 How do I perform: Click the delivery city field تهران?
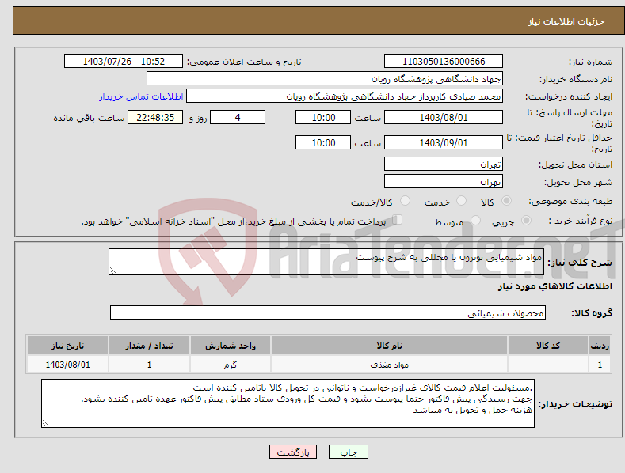[x=444, y=182]
